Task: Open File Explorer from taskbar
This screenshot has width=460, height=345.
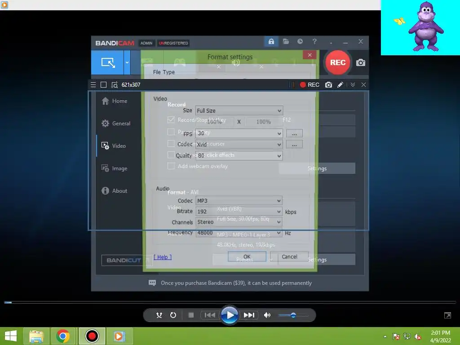Action: point(36,336)
